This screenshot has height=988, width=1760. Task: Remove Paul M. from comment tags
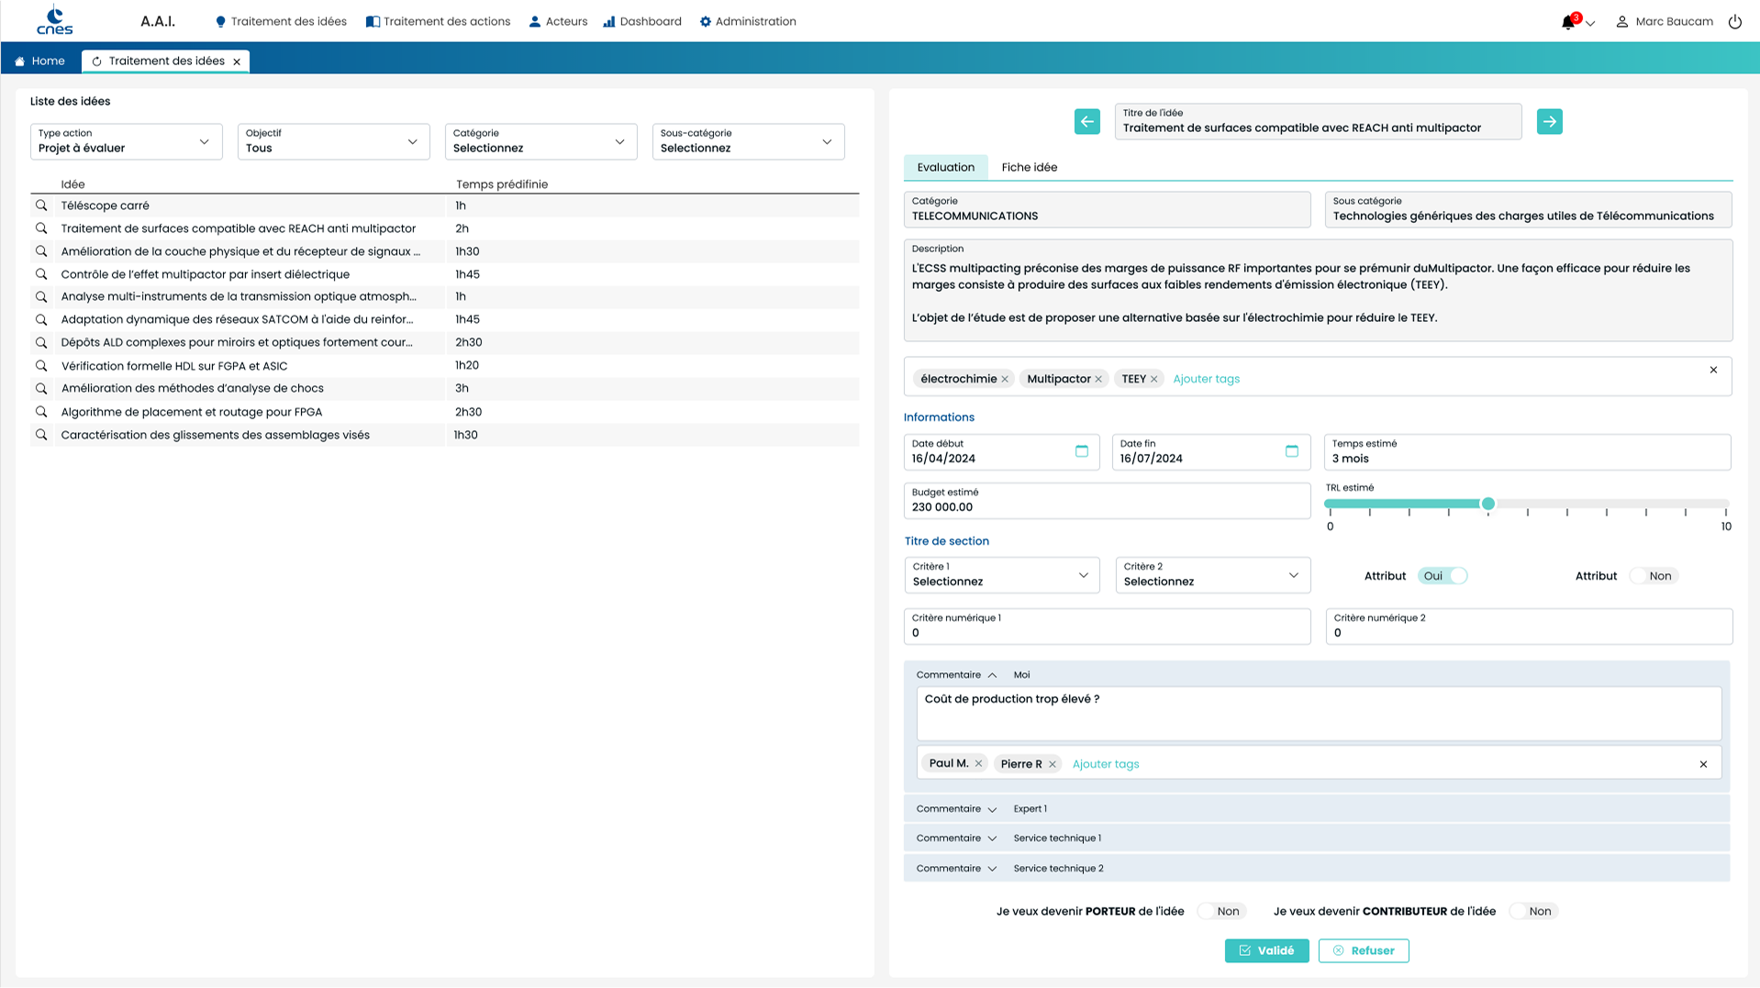[x=978, y=763]
